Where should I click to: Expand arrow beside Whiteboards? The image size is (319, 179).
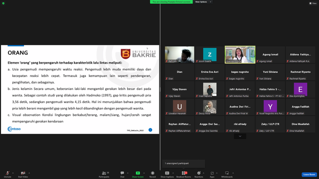click(x=233, y=173)
